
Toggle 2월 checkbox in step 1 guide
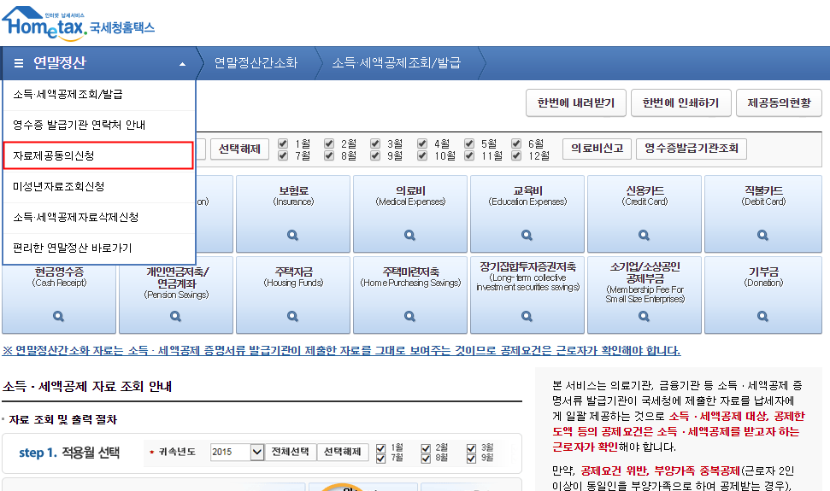(x=426, y=448)
